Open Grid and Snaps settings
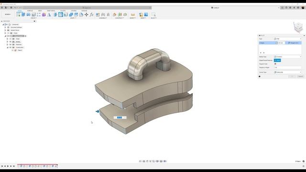 coord(162,161)
